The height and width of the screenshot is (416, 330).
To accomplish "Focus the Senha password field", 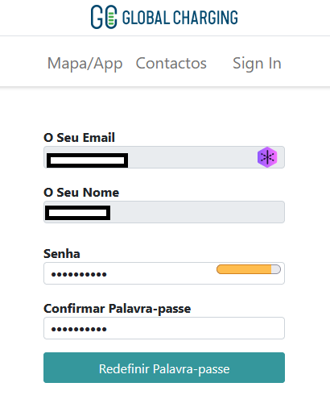I will coord(164,273).
